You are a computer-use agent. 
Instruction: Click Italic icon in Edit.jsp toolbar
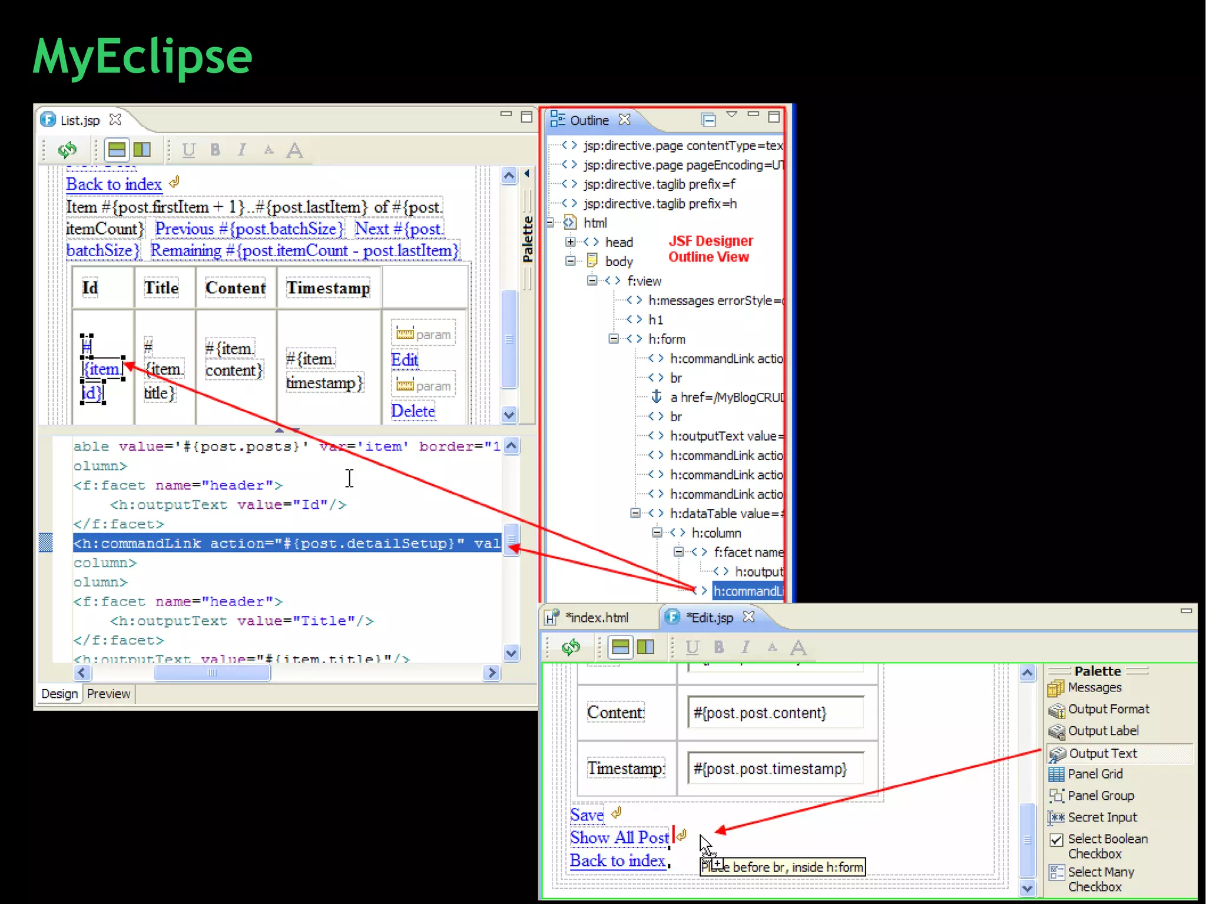(x=746, y=647)
